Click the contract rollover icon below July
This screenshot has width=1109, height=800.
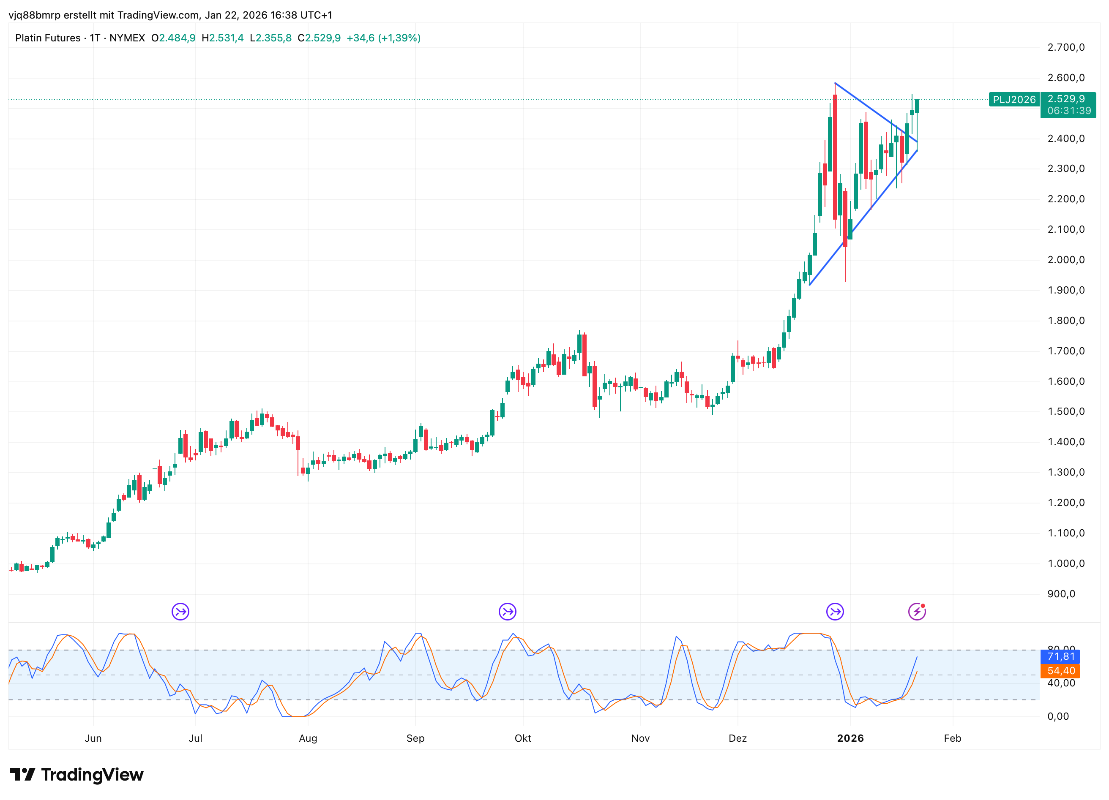click(180, 611)
